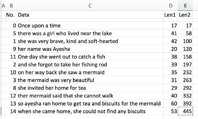Image resolution: width=198 pixels, height=119 pixels.
Task: Click the 'Data' header cell
Action: 90,15
